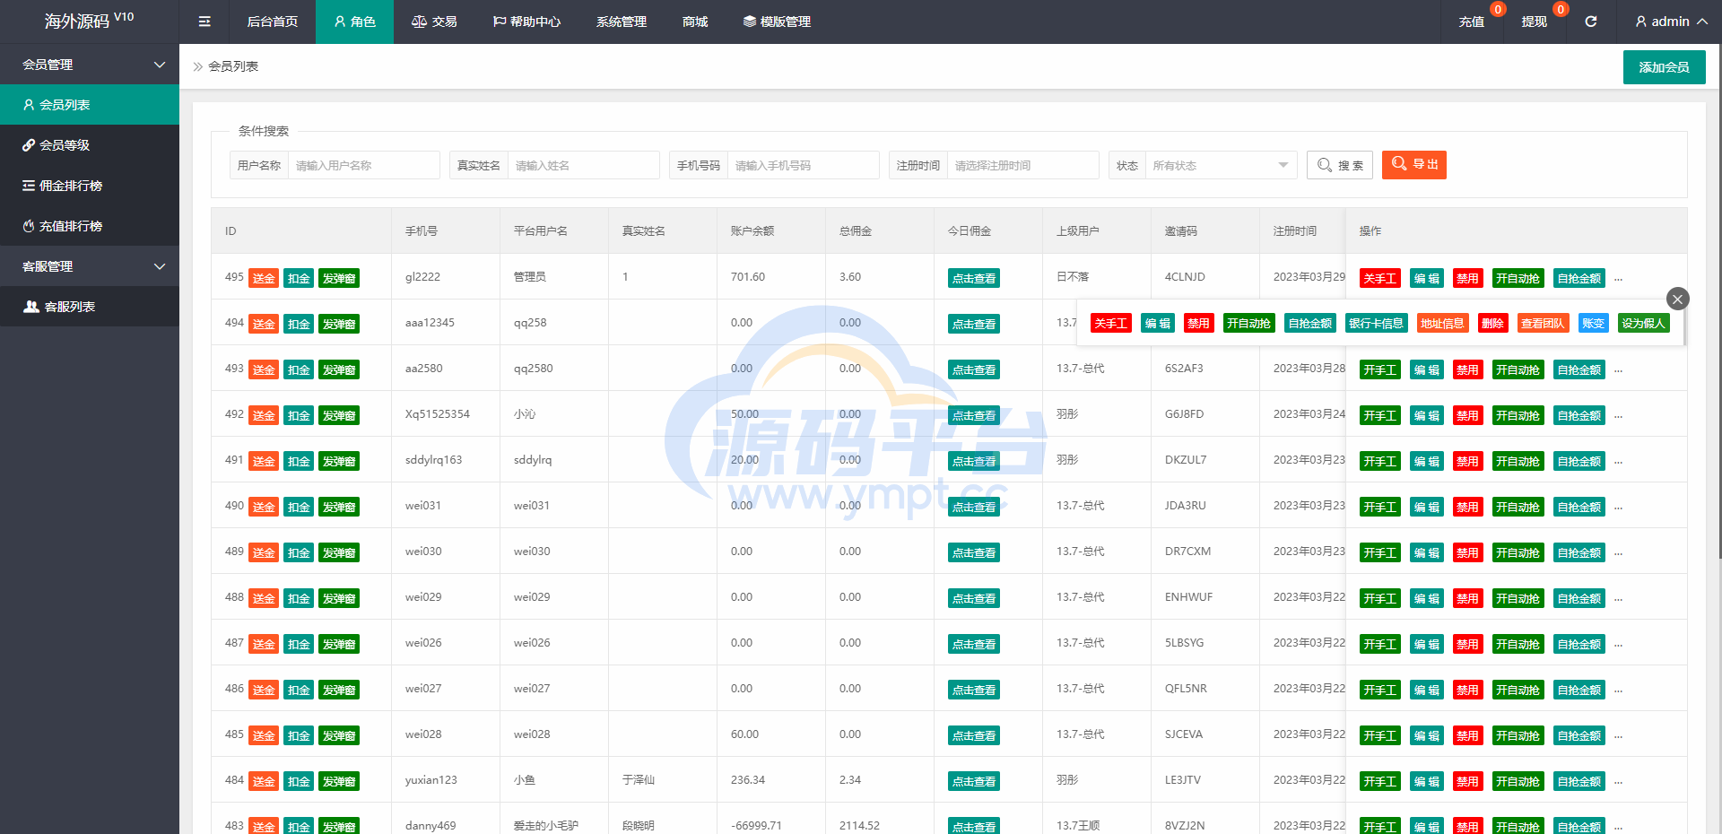
Task: Click 开手工 for row 487
Action: 1379,645
